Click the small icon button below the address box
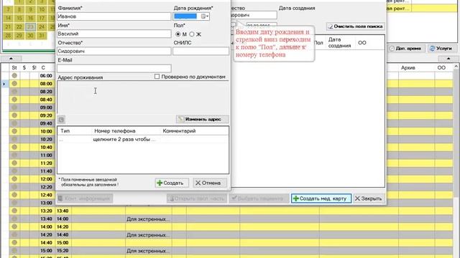This screenshot has height=258, width=460. (x=61, y=120)
